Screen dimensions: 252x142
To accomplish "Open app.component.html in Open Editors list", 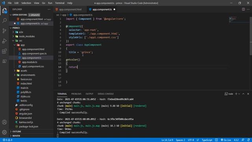I will point(31,19).
